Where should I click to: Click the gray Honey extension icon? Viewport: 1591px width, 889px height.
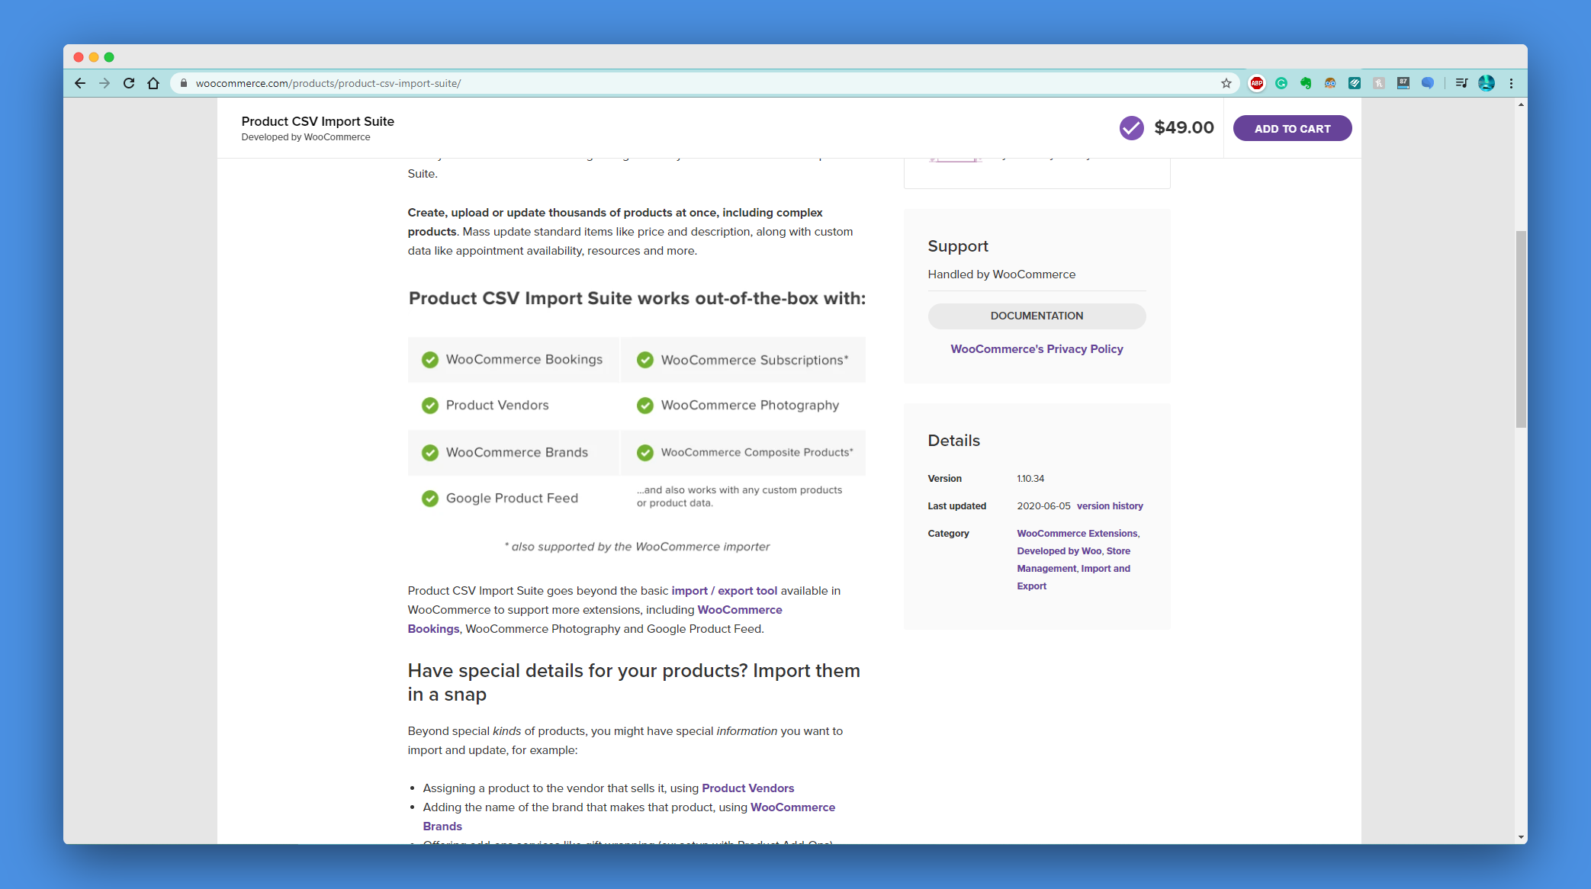point(1379,83)
